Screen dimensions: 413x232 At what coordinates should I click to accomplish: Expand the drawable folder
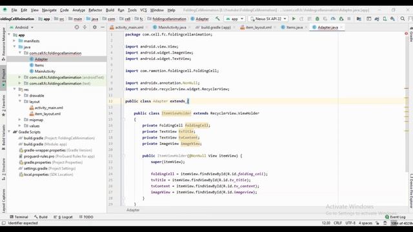coord(20,95)
